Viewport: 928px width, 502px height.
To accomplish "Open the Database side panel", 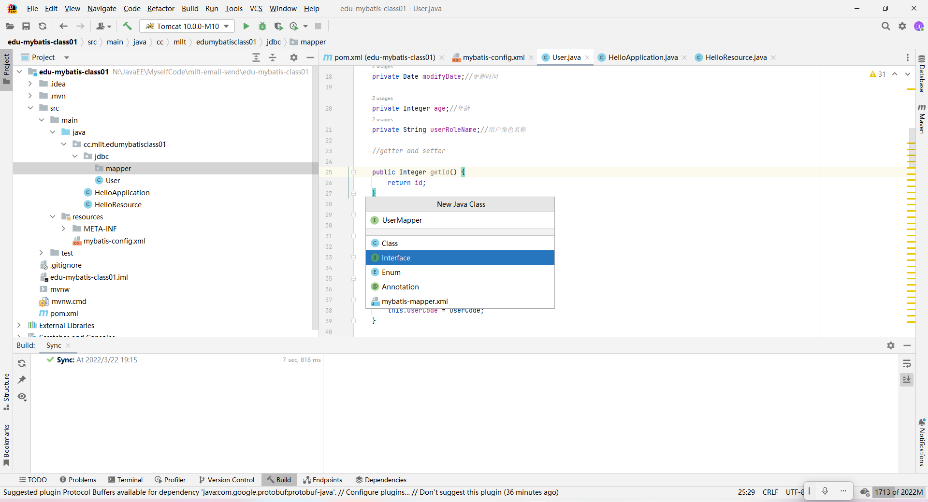I will pyautogui.click(x=922, y=73).
